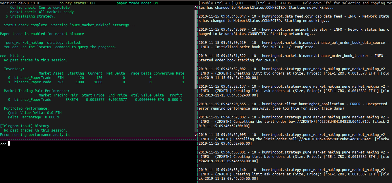The width and height of the screenshot is (392, 183).
Task: Click the 09:45:48,089 network_iterator log entry
Action: click(x=294, y=32)
